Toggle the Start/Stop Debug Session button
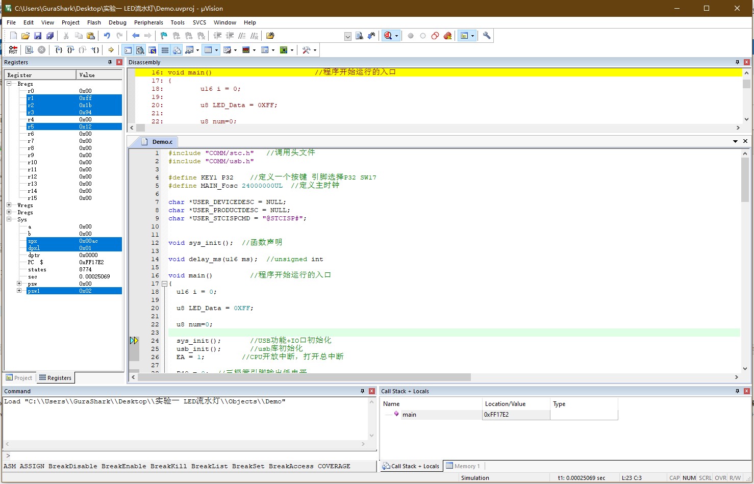The height and width of the screenshot is (484, 754). point(388,36)
